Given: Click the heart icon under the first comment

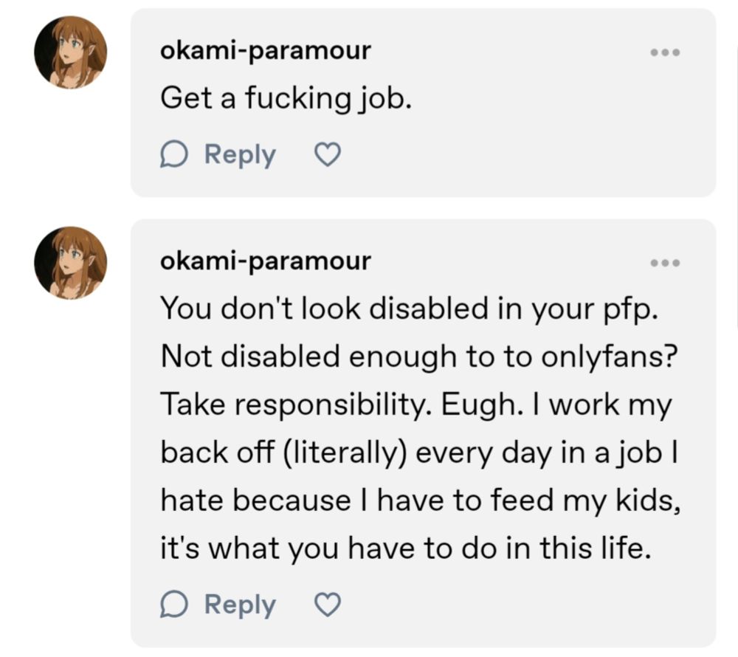Looking at the screenshot, I should coord(326,154).
